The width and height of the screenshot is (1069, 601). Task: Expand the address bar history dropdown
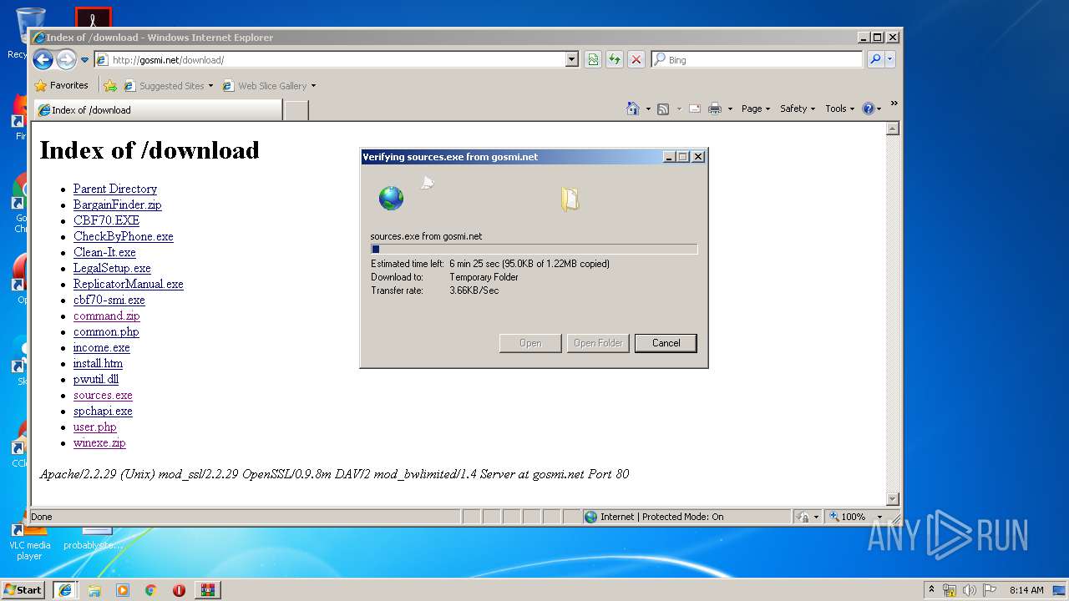[572, 59]
